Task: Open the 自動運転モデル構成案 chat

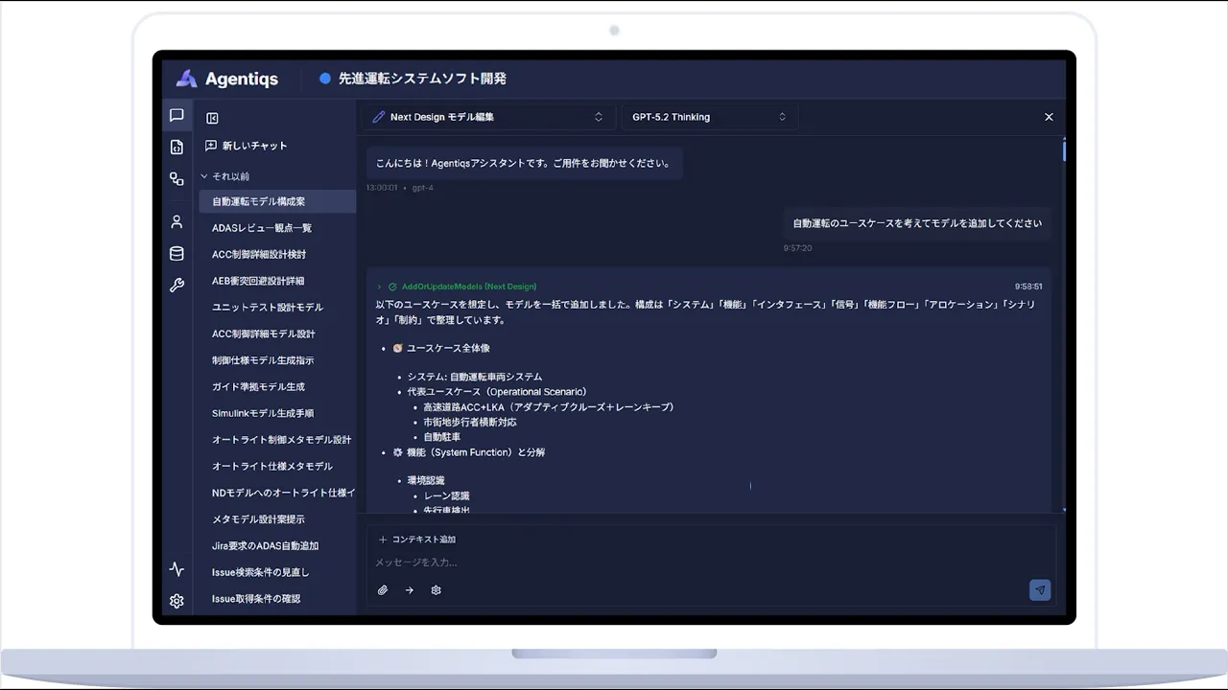Action: tap(277, 201)
